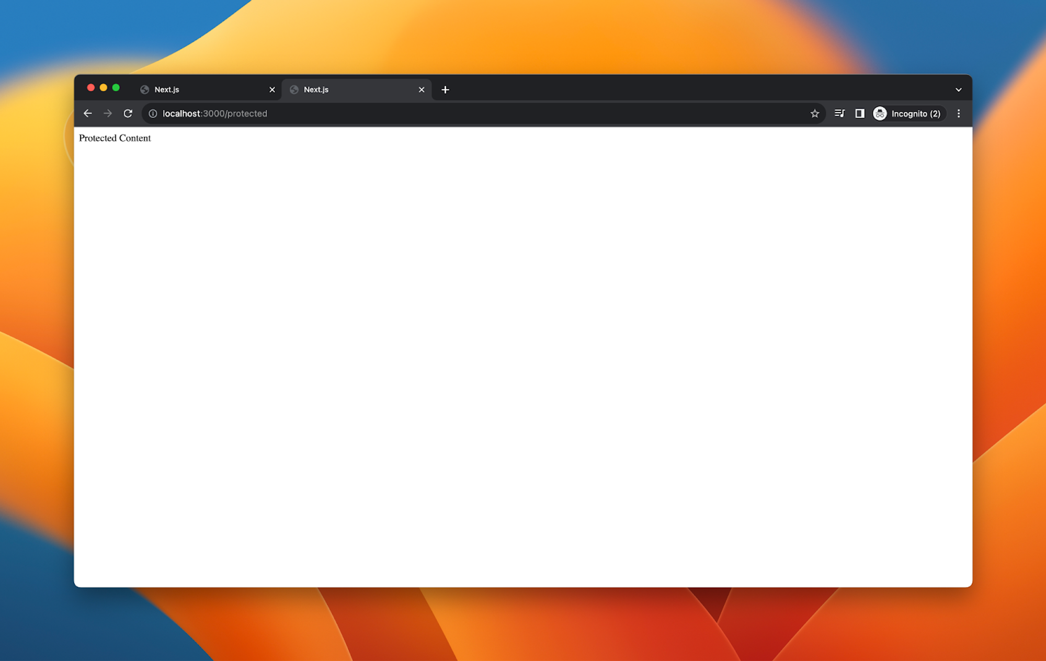Open the site information icon
This screenshot has width=1046, height=661.
[x=153, y=113]
